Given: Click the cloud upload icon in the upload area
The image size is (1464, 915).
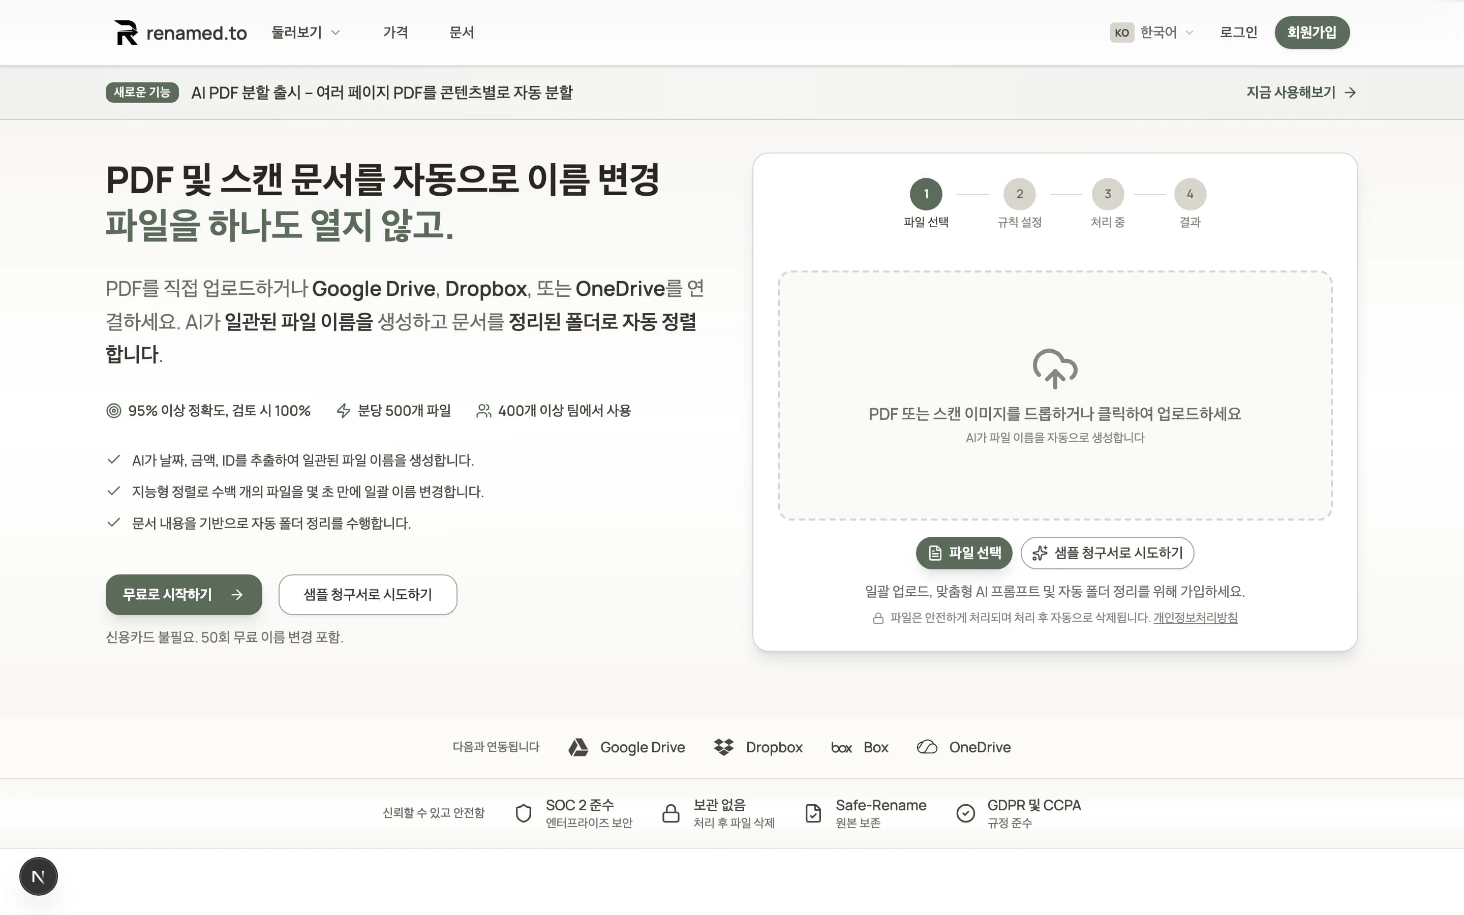Looking at the screenshot, I should [1054, 368].
